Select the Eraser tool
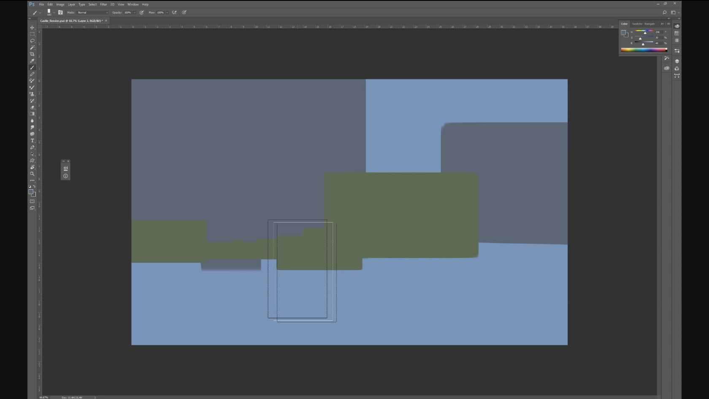 click(32, 107)
